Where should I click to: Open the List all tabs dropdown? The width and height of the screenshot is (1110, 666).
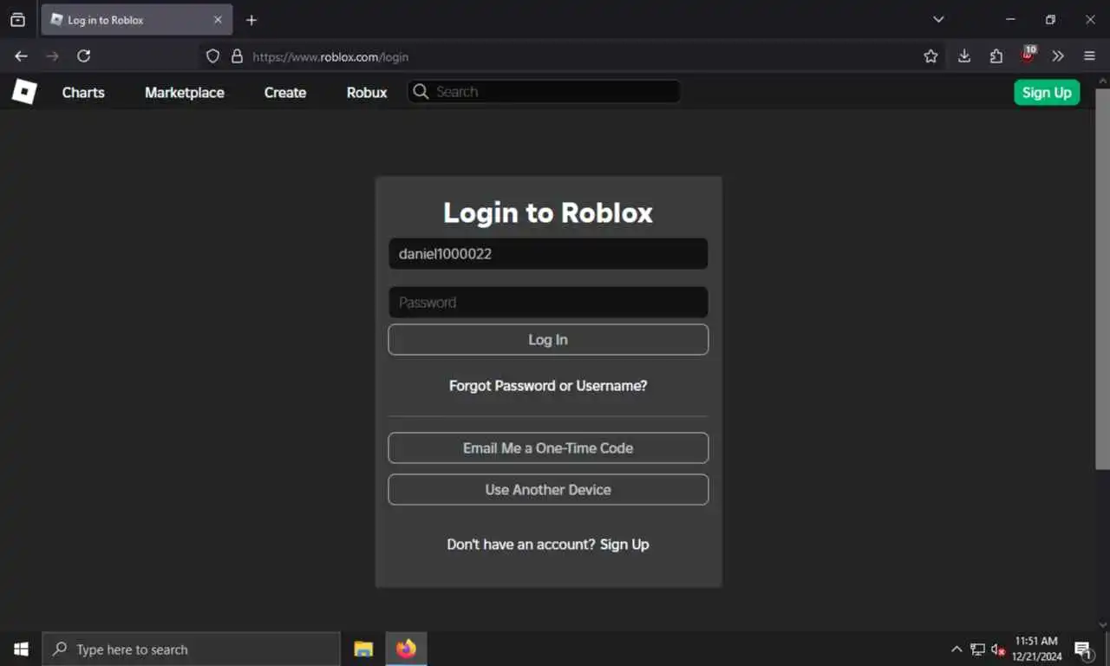(938, 20)
